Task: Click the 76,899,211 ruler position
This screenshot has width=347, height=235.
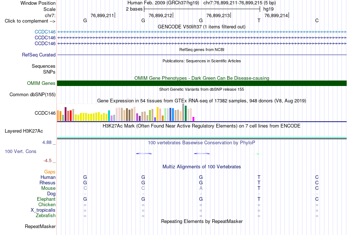Action: pos(102,15)
